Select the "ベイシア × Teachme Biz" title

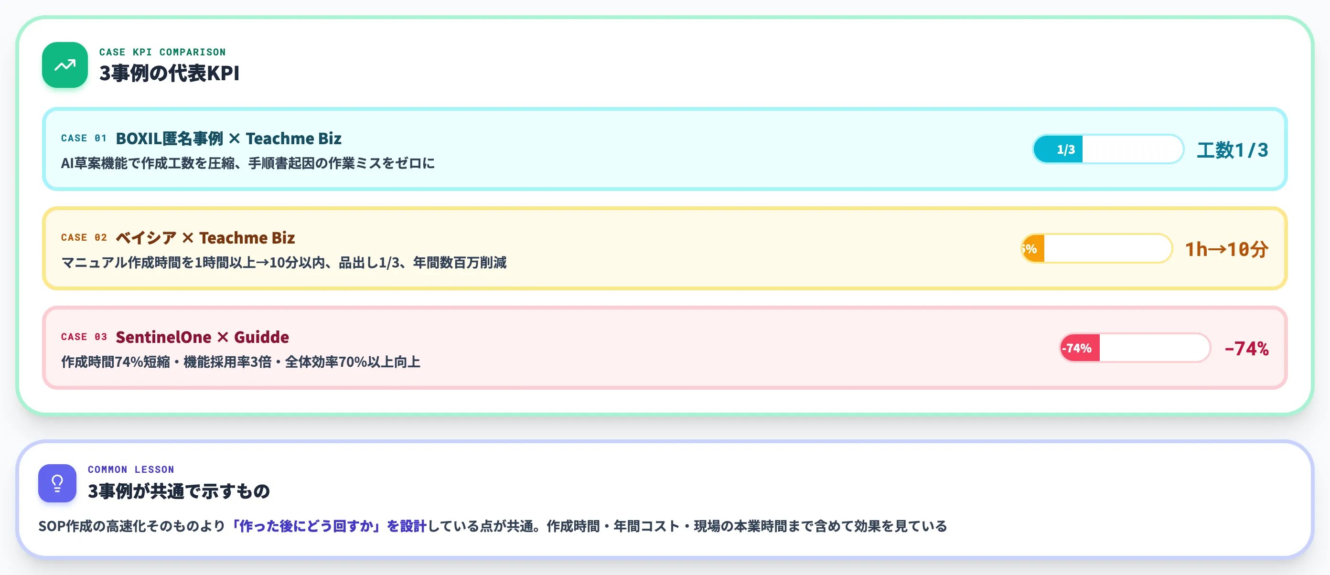click(x=205, y=238)
